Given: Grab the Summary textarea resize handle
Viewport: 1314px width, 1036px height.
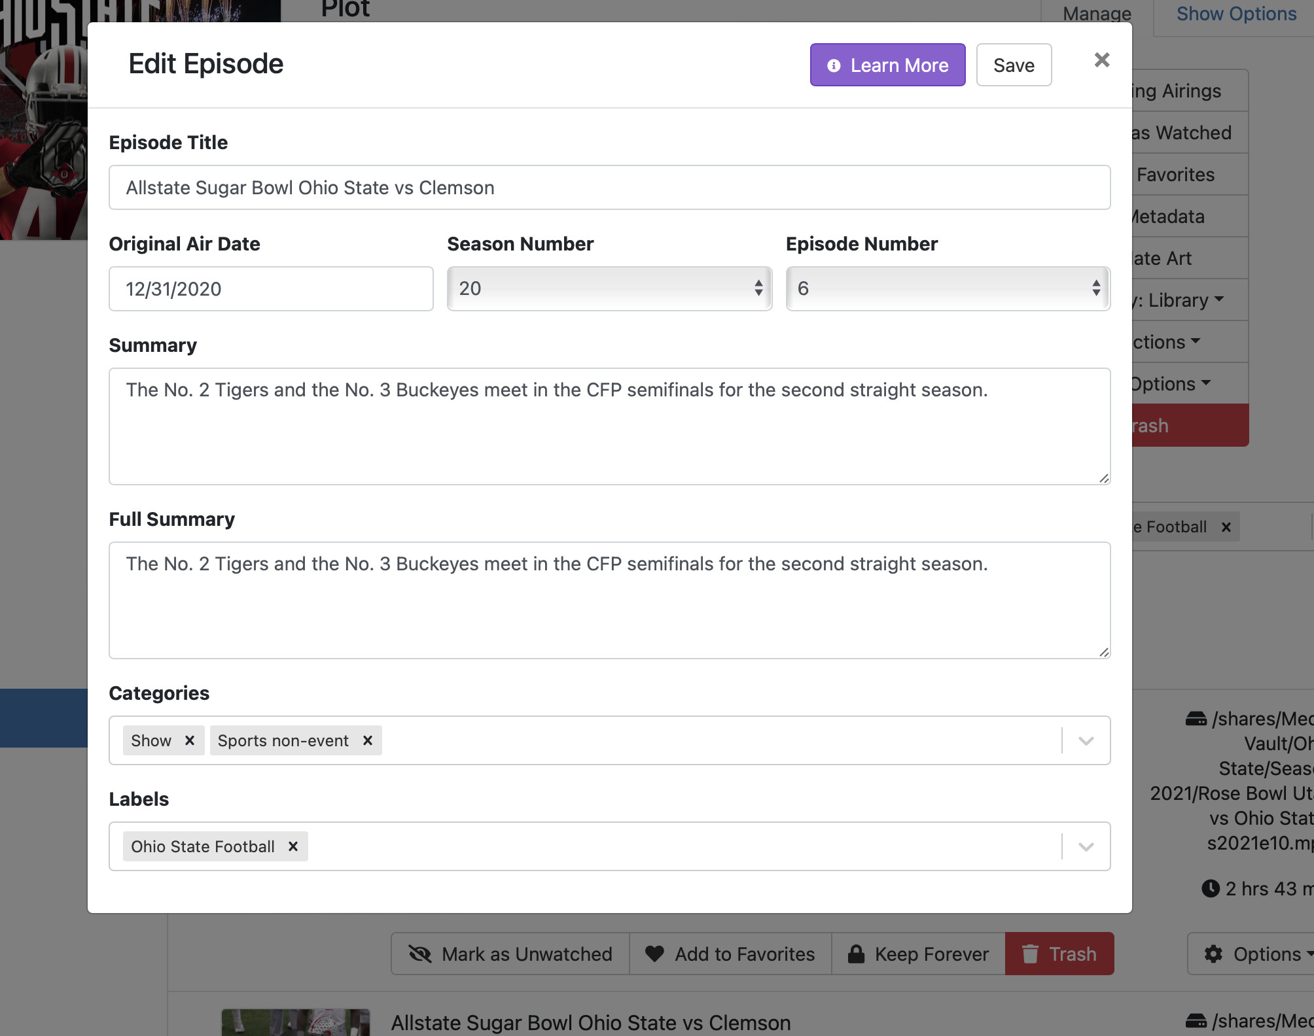Looking at the screenshot, I should pos(1104,478).
